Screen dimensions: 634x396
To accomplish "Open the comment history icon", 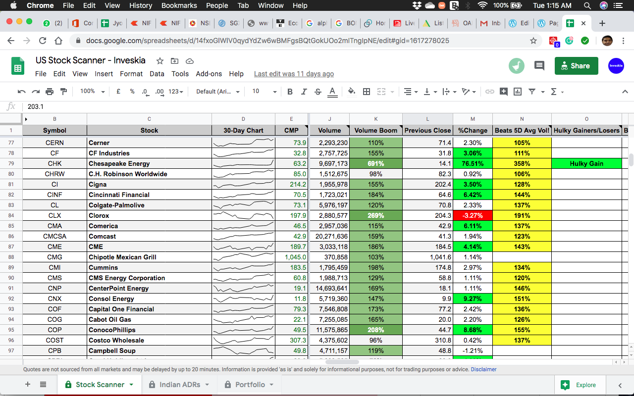I will 539,66.
